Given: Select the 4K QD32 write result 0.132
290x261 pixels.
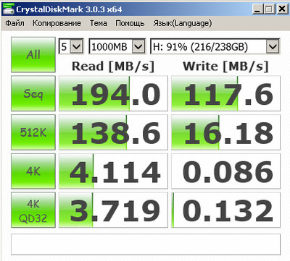Looking at the screenshot, I should coord(225,210).
